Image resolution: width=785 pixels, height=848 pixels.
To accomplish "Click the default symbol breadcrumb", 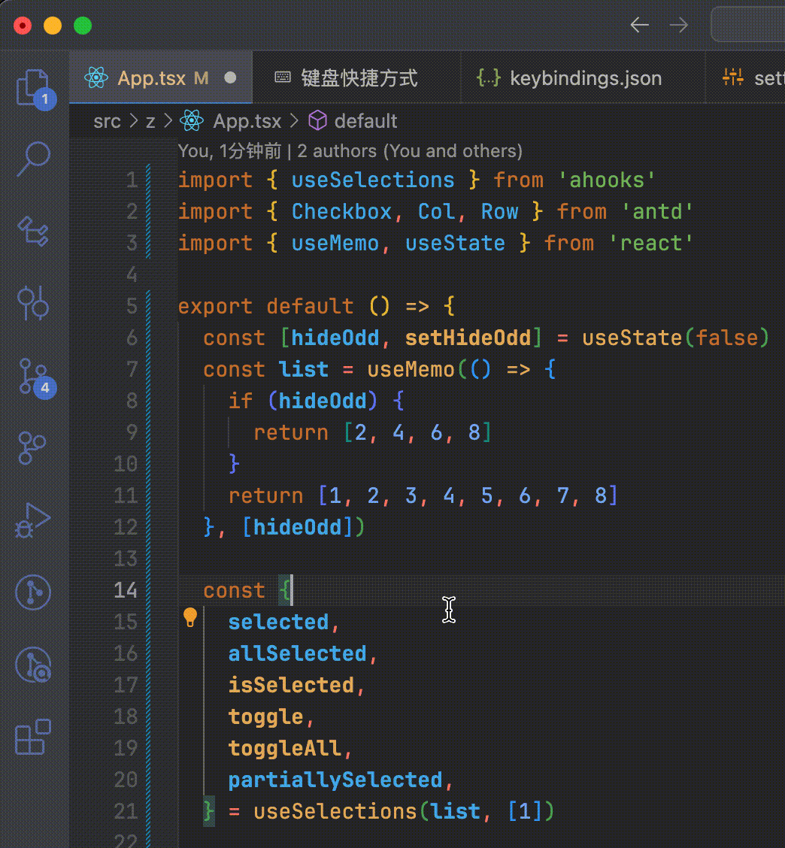I will (x=365, y=121).
